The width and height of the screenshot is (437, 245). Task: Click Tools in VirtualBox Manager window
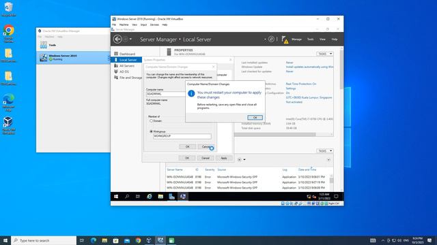[x=52, y=45]
